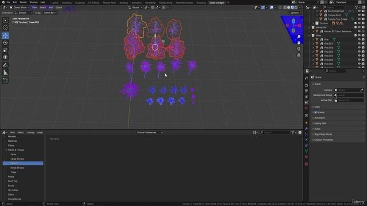This screenshot has width=367, height=206.
Task: Hide Vine.003 using its eye icon
Action: coord(359,51)
